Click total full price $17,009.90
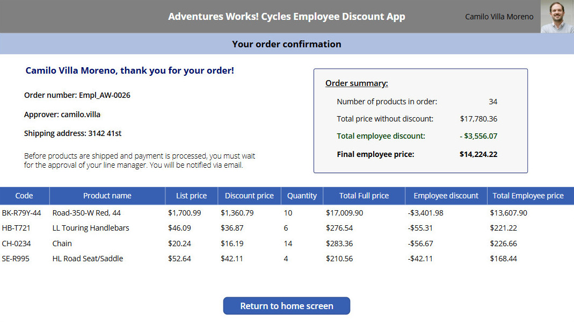This screenshot has height=322, width=574. click(345, 213)
